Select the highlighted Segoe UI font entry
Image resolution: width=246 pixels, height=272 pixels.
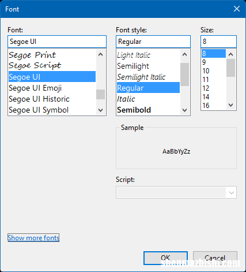click(52, 77)
